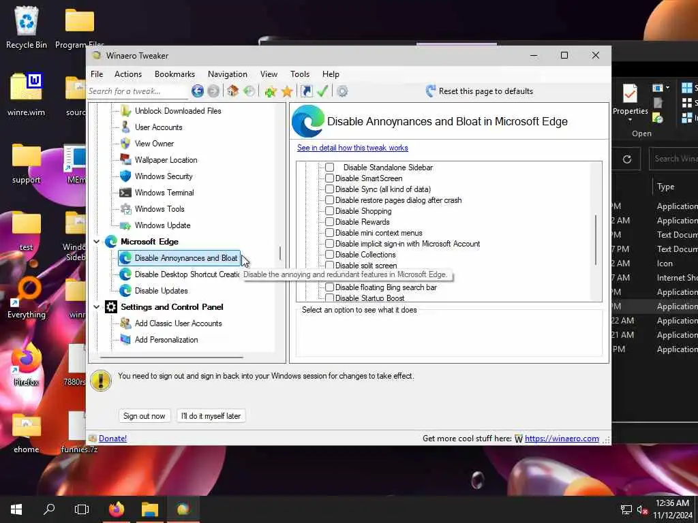The image size is (698, 523).
Task: Select the Everything desktop shortcut
Action: [27, 297]
